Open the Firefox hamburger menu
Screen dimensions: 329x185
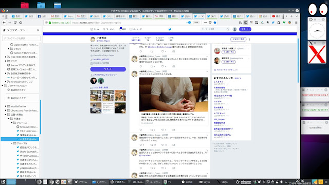point(296,23)
